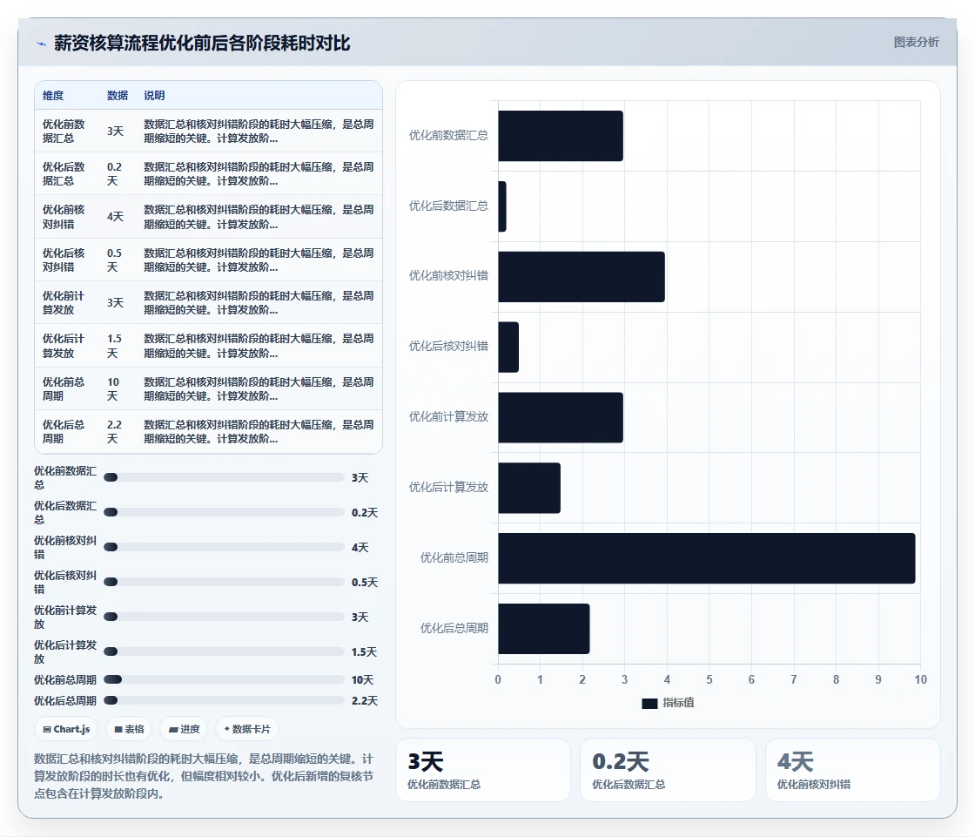Click the x-axis tick label 10
This screenshot has height=837, width=975.
point(920,679)
